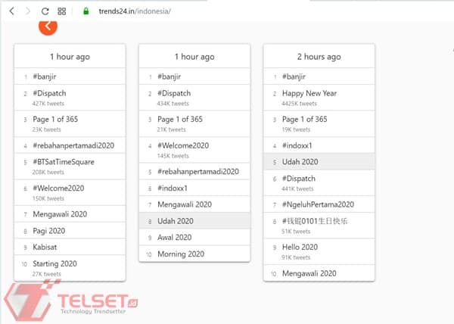
Task: Click the green padlock security icon
Action: coord(85,11)
